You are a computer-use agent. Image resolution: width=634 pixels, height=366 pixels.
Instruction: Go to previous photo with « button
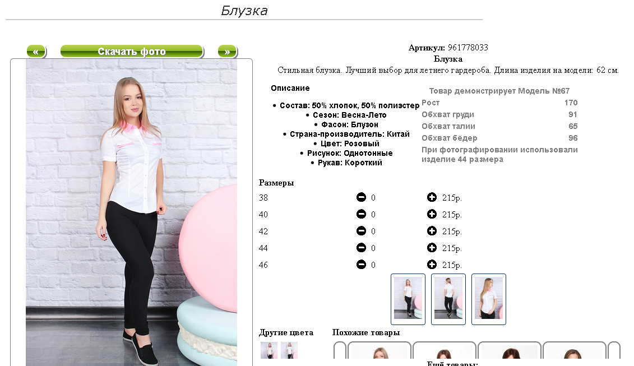(x=36, y=52)
